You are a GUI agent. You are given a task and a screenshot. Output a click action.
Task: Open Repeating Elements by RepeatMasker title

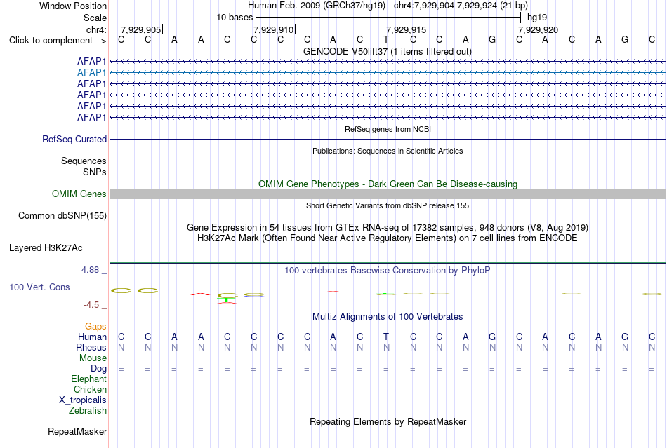388,422
